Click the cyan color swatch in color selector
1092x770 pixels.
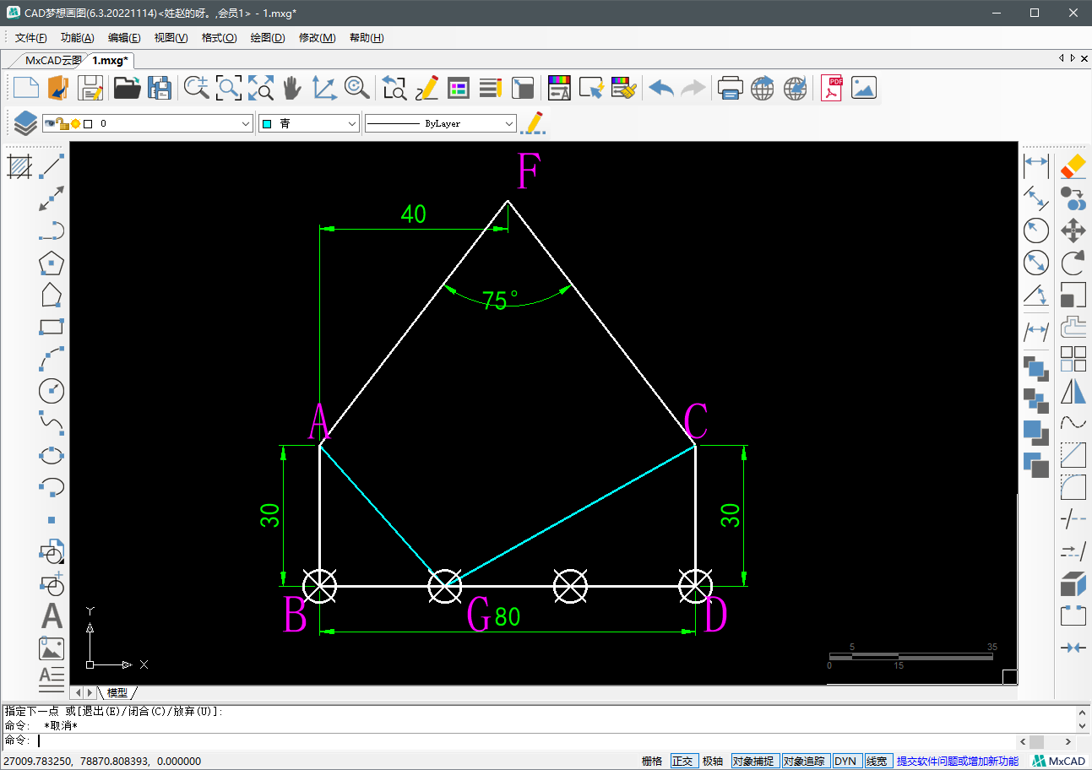[x=267, y=124]
